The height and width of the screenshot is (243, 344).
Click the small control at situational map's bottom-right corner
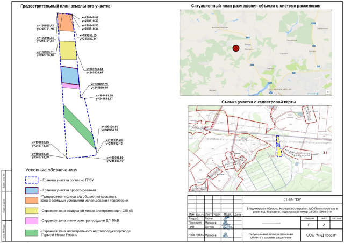328,92
